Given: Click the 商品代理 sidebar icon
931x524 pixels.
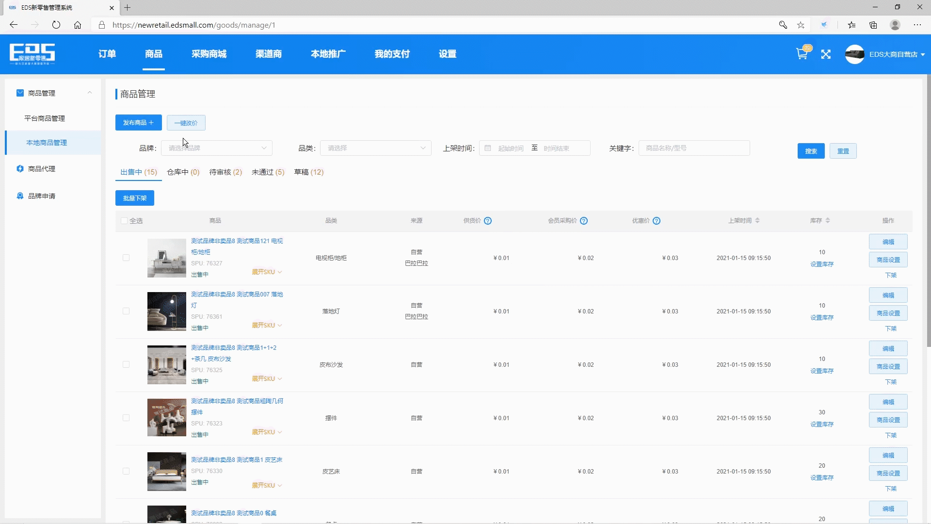Looking at the screenshot, I should [20, 168].
